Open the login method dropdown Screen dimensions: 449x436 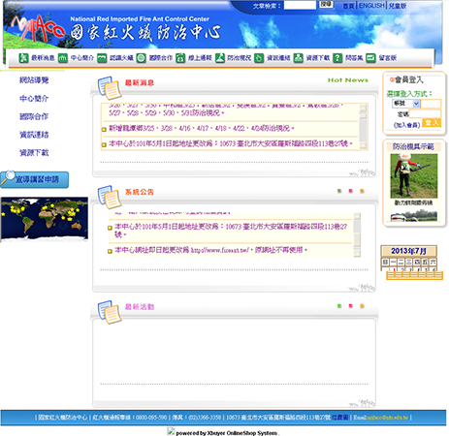tap(405, 104)
